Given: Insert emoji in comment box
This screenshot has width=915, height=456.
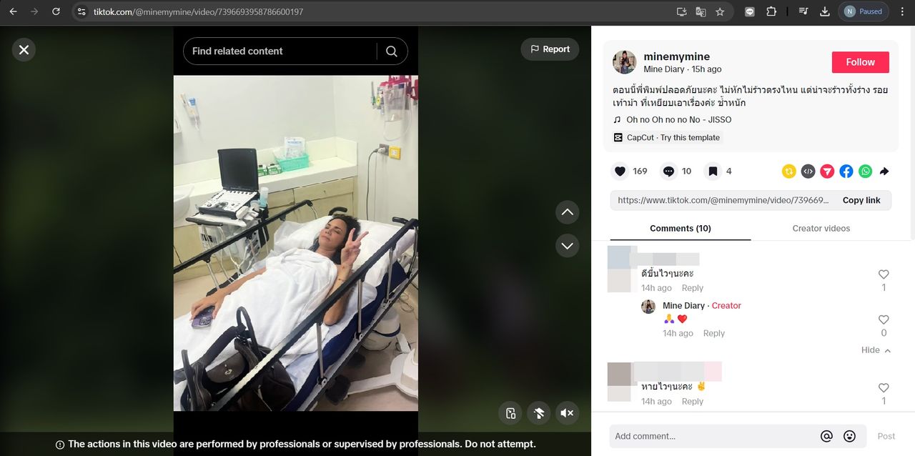Looking at the screenshot, I should point(849,436).
